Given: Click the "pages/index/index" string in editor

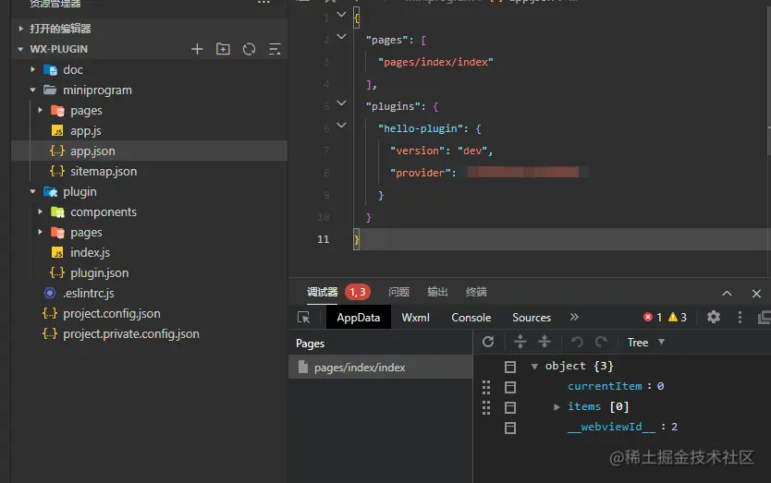Looking at the screenshot, I should tap(435, 62).
